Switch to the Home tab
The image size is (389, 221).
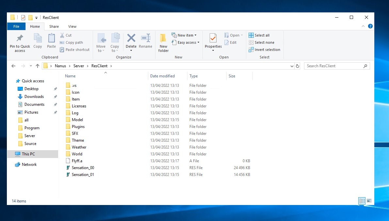coord(35,26)
